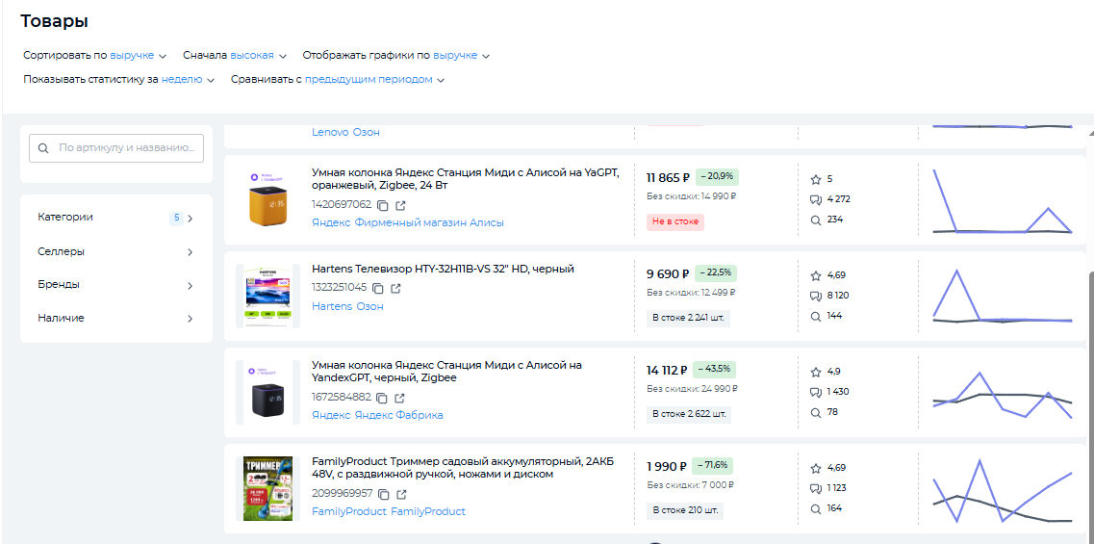
Task: Copy article number 1420697062
Action: pos(382,205)
